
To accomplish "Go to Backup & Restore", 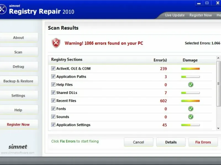I will click(18, 81).
